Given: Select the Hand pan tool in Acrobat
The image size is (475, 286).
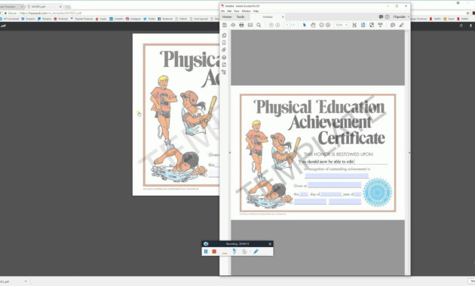Looking at the screenshot, I should pos(313,25).
